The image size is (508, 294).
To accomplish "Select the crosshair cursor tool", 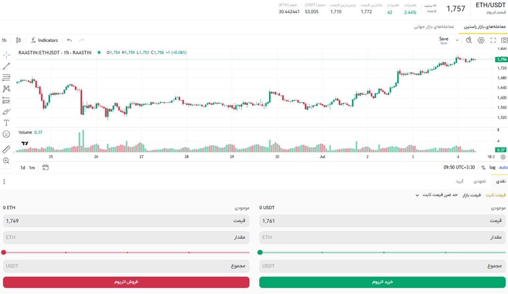I will point(6,55).
